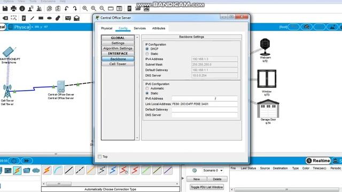342x192 pixels.
Task: Open the Services tab
Action: (140, 28)
